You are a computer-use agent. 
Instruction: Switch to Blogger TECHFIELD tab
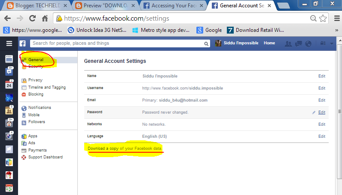pos(36,6)
